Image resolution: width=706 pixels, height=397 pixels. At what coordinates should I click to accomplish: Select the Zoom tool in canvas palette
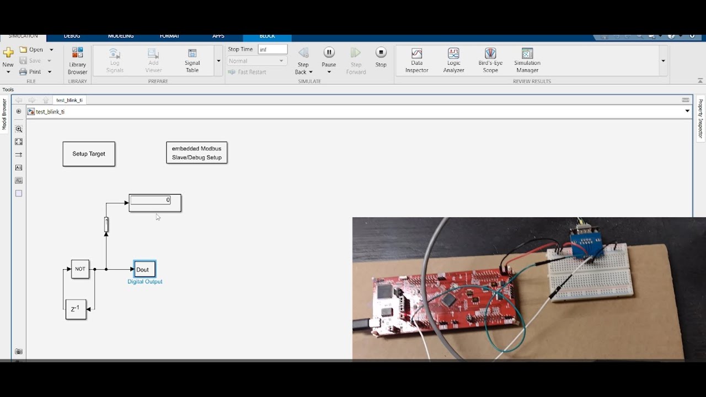click(x=19, y=129)
